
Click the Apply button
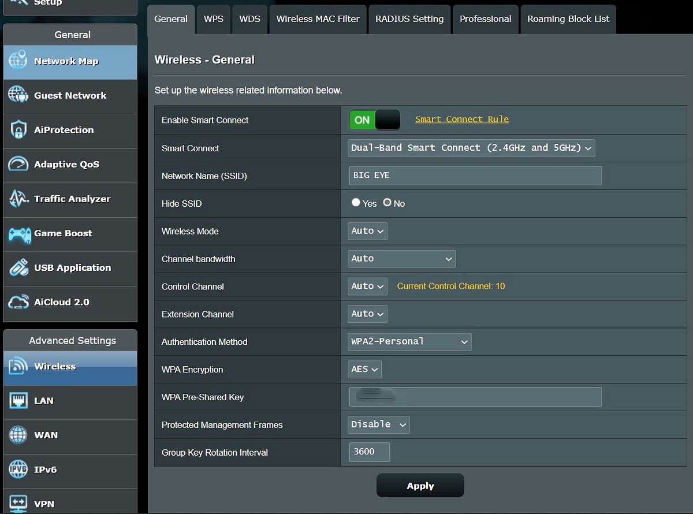point(420,486)
